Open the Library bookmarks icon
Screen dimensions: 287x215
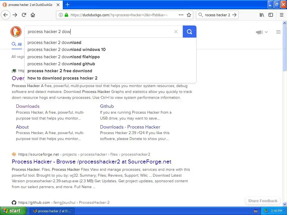click(x=262, y=15)
